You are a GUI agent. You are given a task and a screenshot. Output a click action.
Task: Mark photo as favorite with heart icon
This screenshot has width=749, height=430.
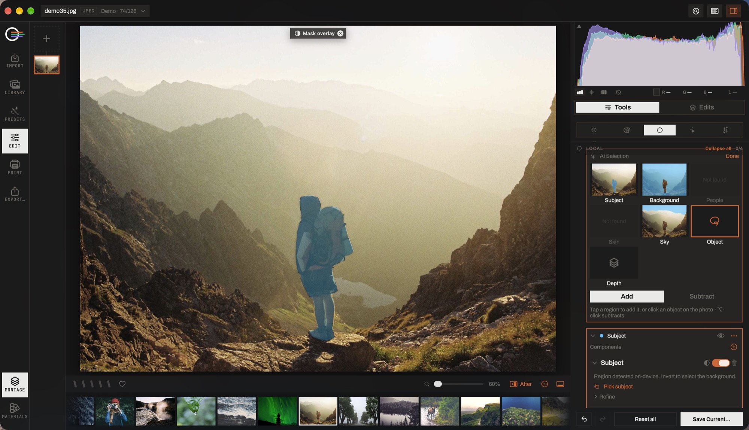click(x=122, y=384)
